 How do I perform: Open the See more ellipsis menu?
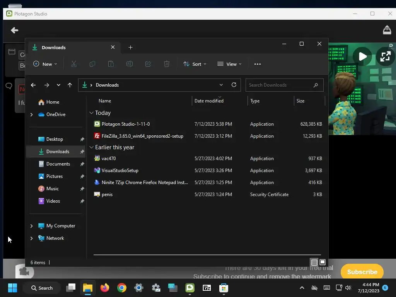point(257,64)
